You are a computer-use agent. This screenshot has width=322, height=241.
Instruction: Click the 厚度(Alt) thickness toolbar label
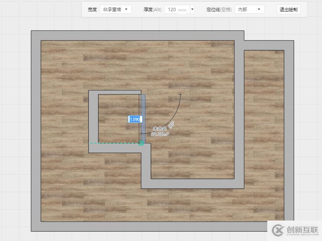click(152, 9)
